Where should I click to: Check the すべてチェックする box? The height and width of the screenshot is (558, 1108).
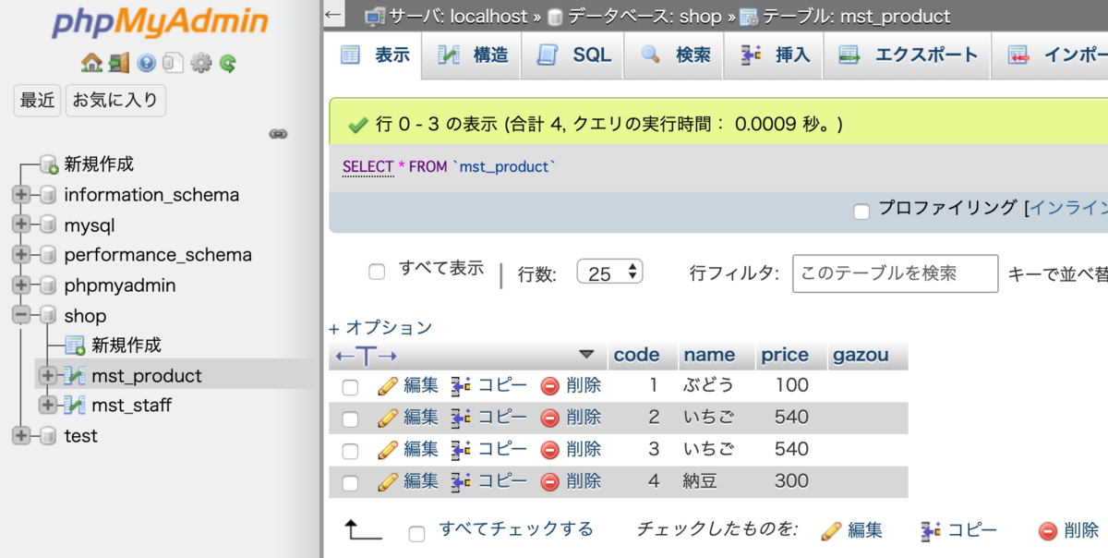click(x=416, y=533)
